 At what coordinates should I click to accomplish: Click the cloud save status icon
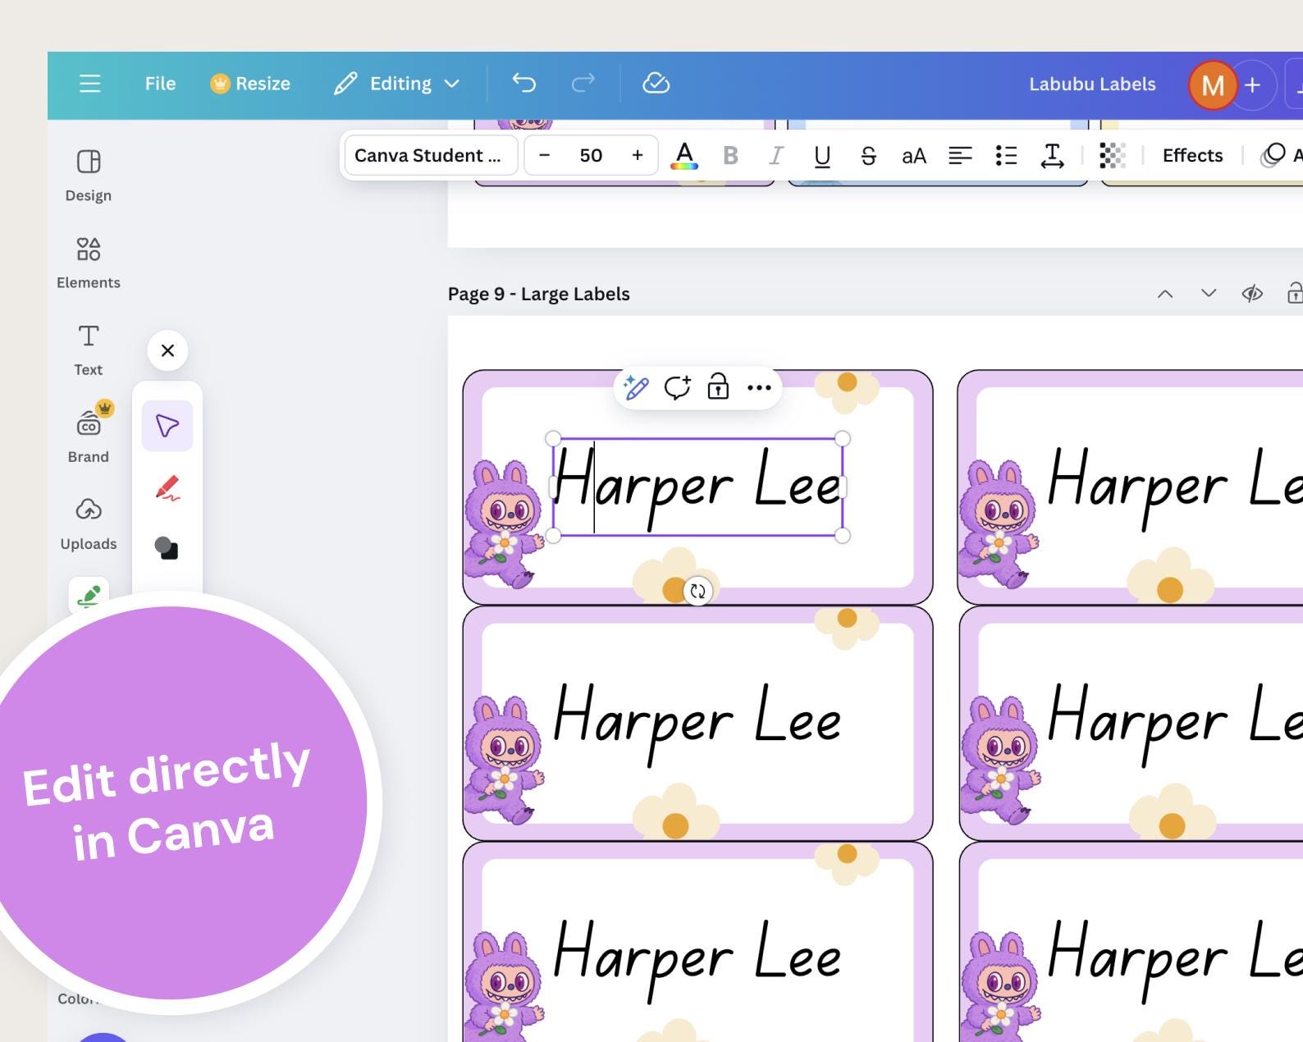pyautogui.click(x=656, y=83)
